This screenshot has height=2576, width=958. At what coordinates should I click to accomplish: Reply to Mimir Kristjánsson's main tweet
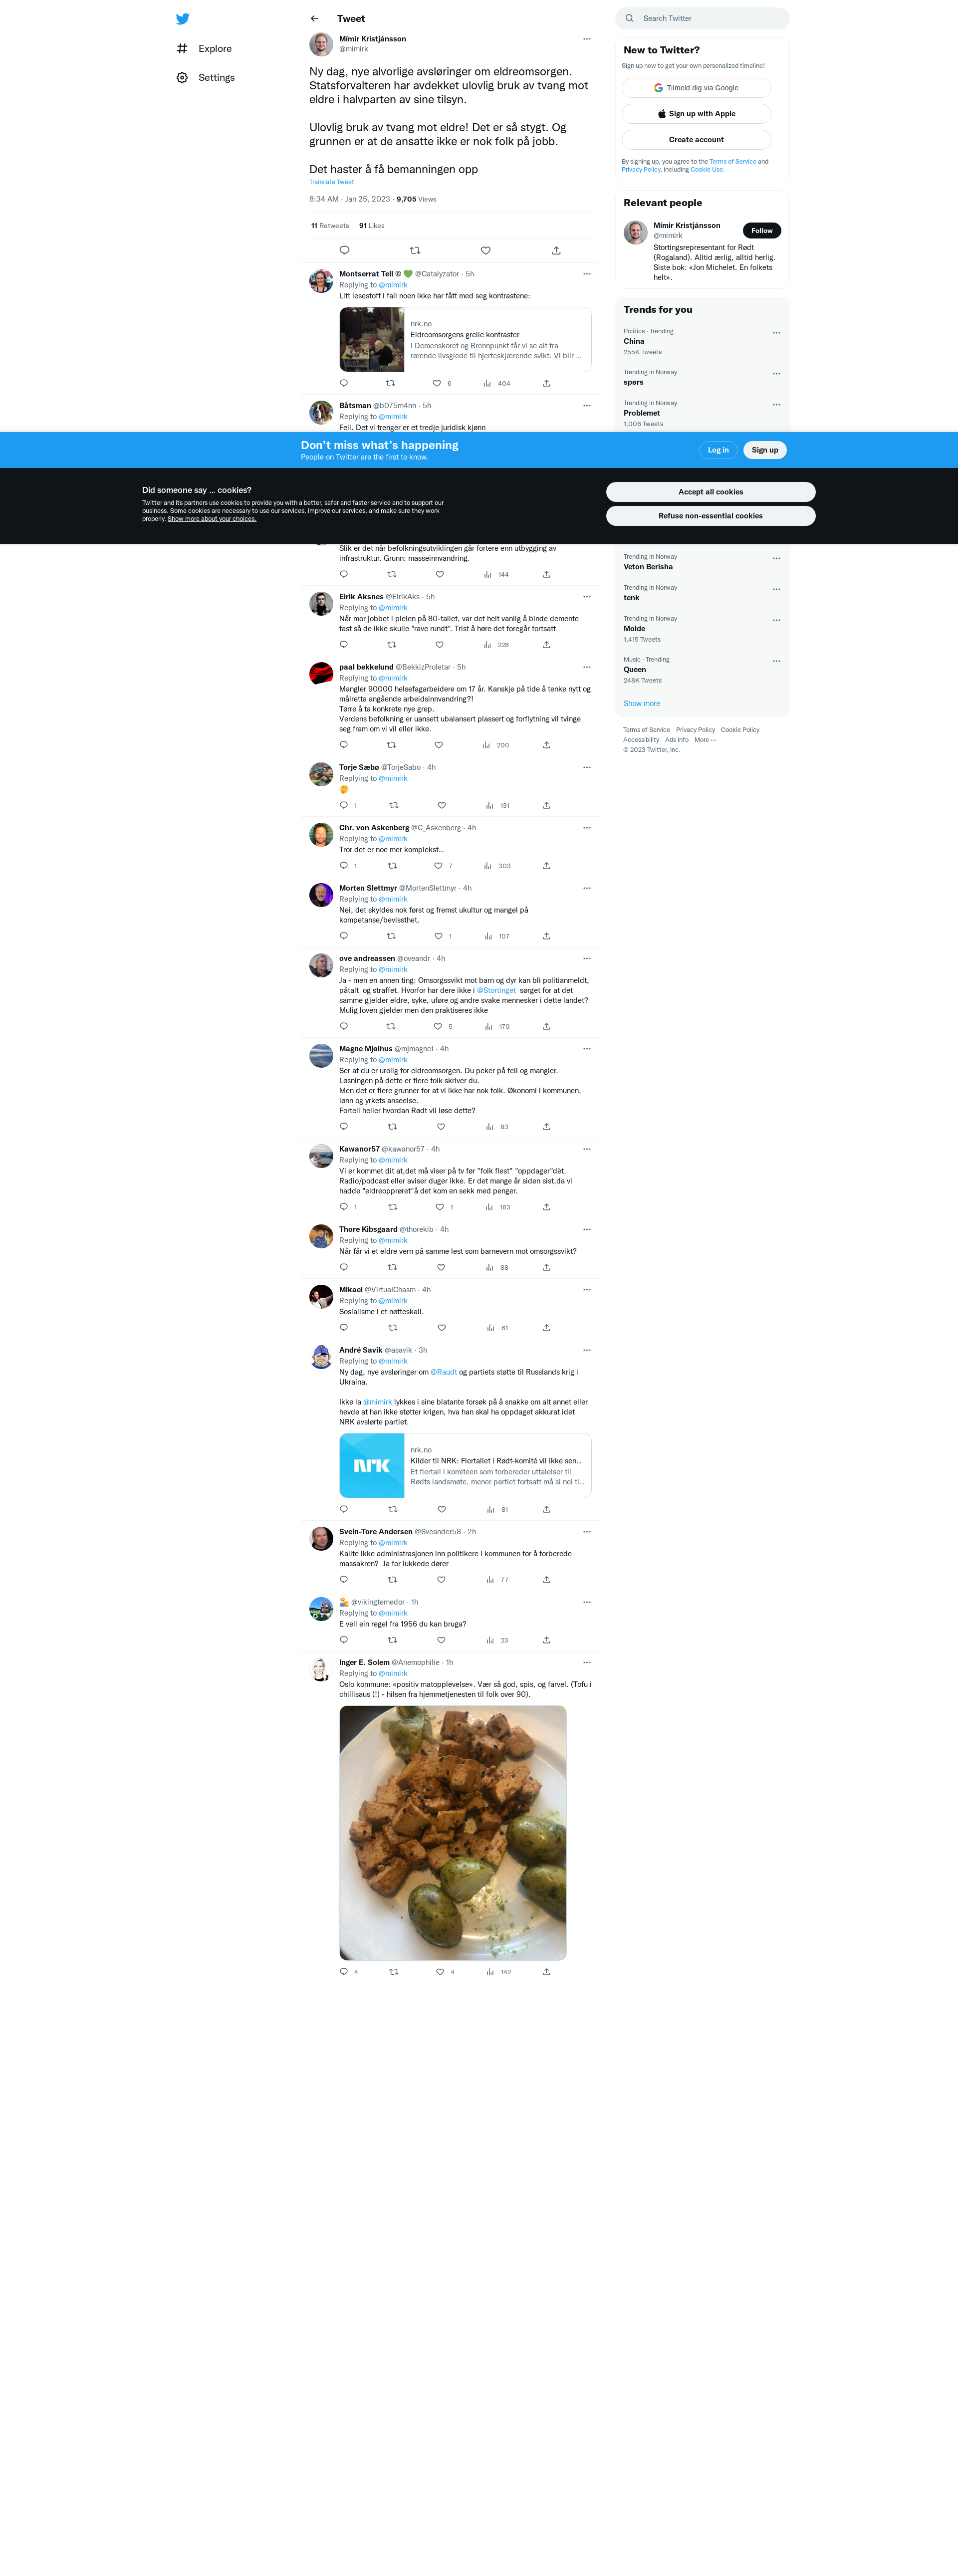pyautogui.click(x=344, y=251)
